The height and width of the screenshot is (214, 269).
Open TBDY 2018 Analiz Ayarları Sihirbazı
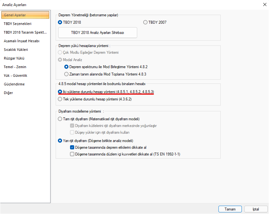tap(98, 33)
